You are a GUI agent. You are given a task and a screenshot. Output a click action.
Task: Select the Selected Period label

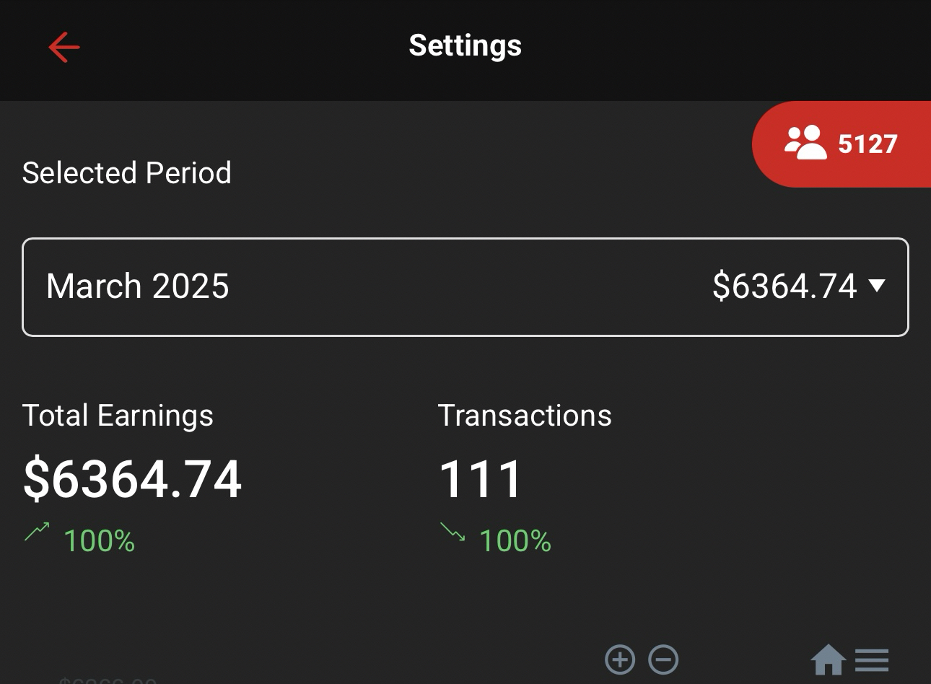[x=127, y=173]
